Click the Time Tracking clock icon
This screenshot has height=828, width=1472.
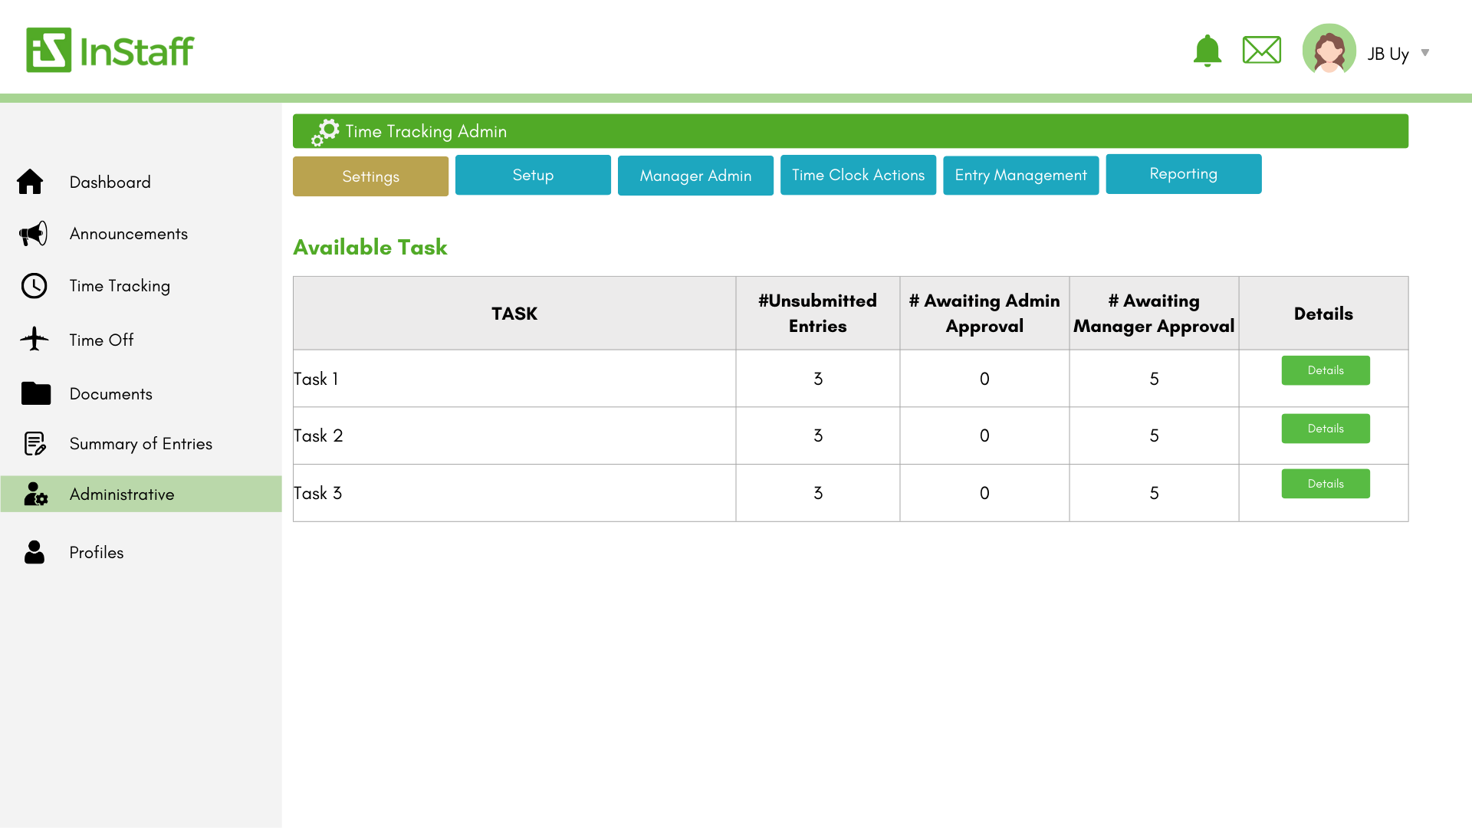pos(34,286)
